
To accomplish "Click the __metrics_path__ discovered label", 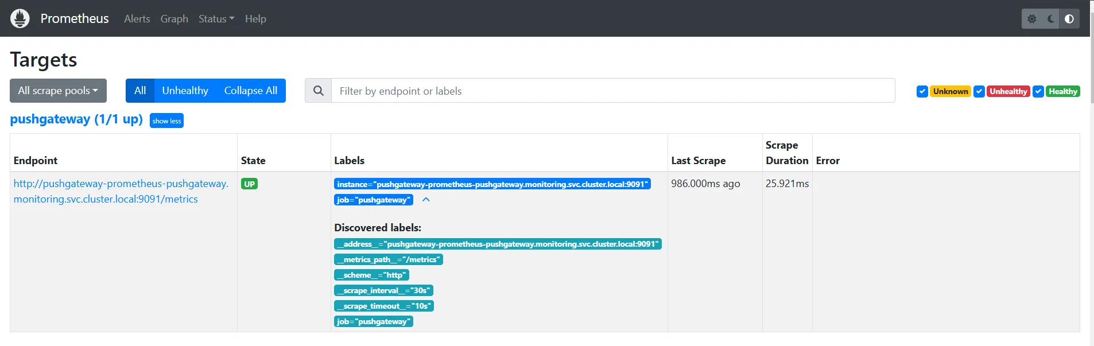I will pos(389,259).
